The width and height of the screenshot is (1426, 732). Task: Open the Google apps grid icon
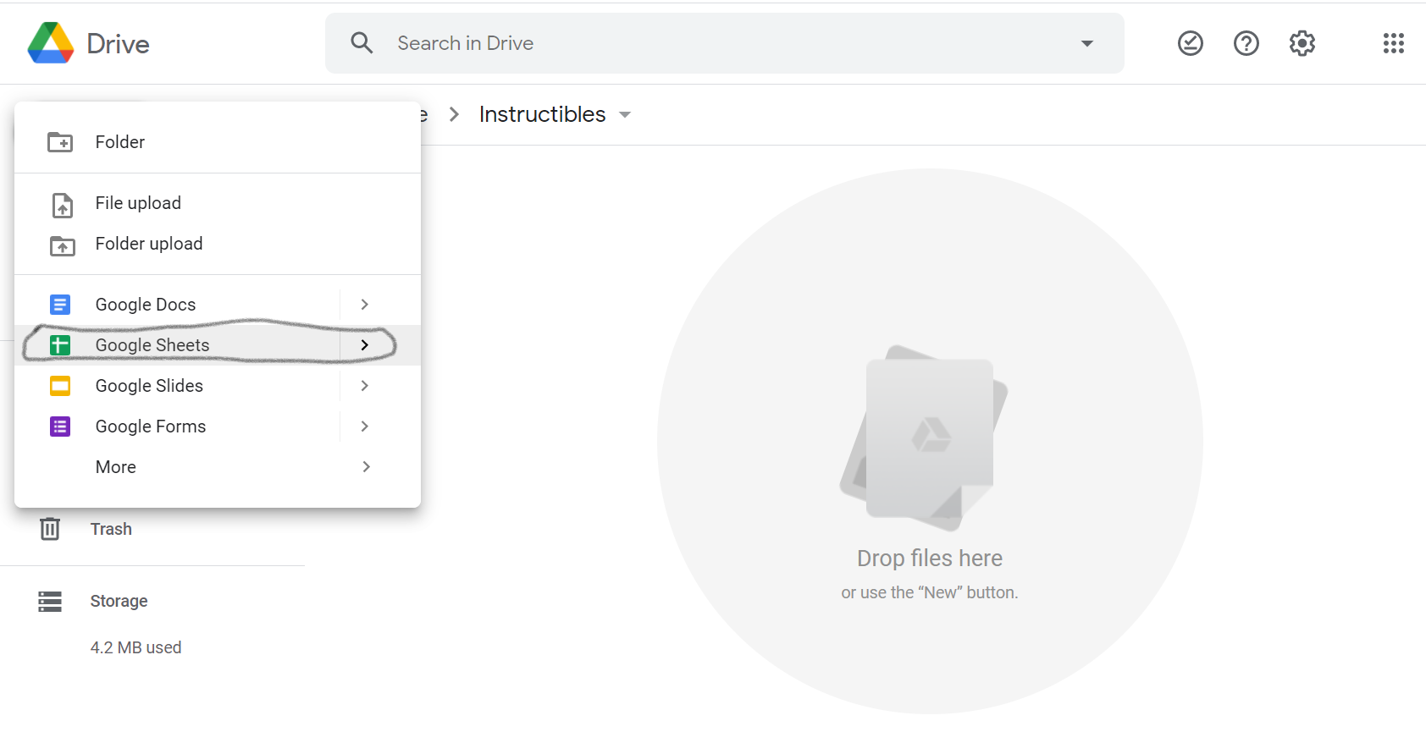[1393, 43]
